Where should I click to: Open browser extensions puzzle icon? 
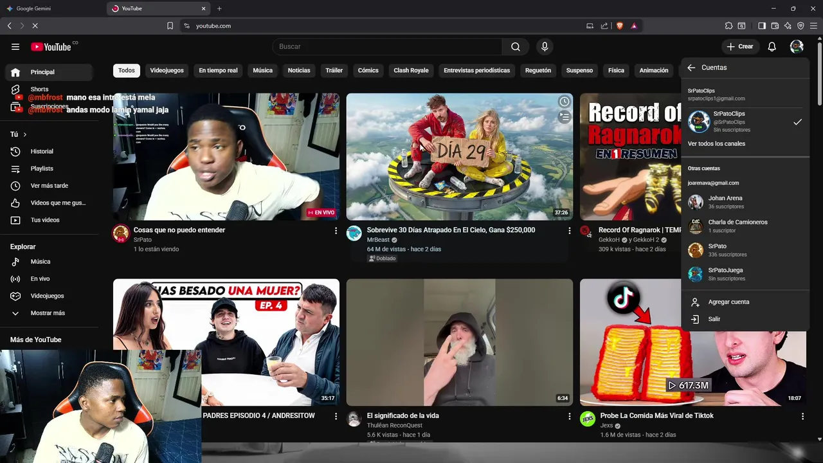click(728, 26)
